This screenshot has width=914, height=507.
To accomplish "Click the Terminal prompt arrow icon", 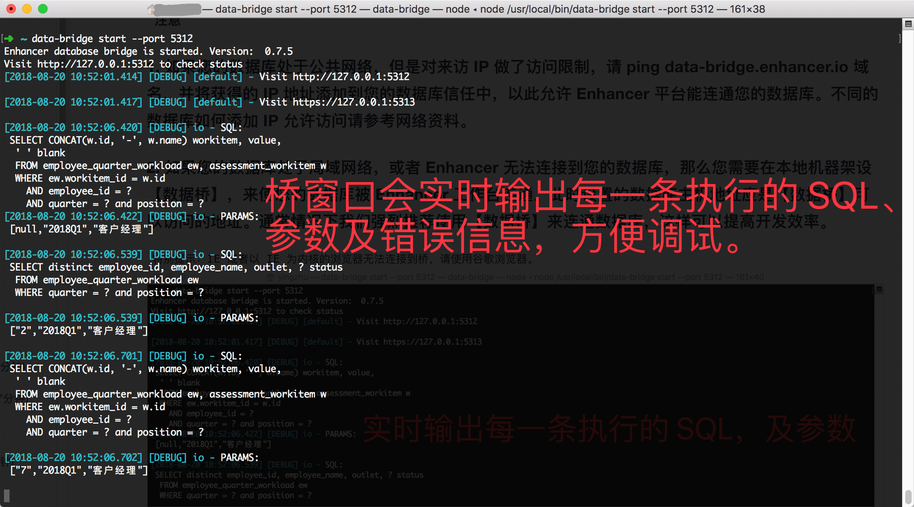I will click(x=9, y=38).
